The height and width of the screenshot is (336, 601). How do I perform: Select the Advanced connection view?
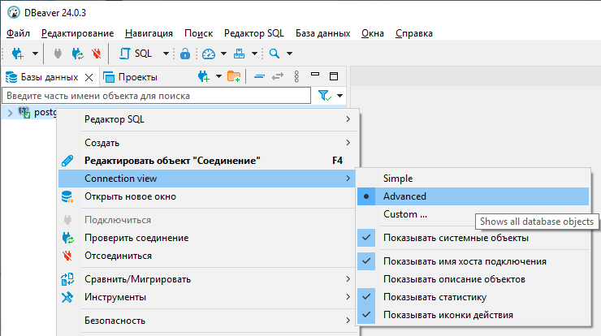[x=473, y=196]
